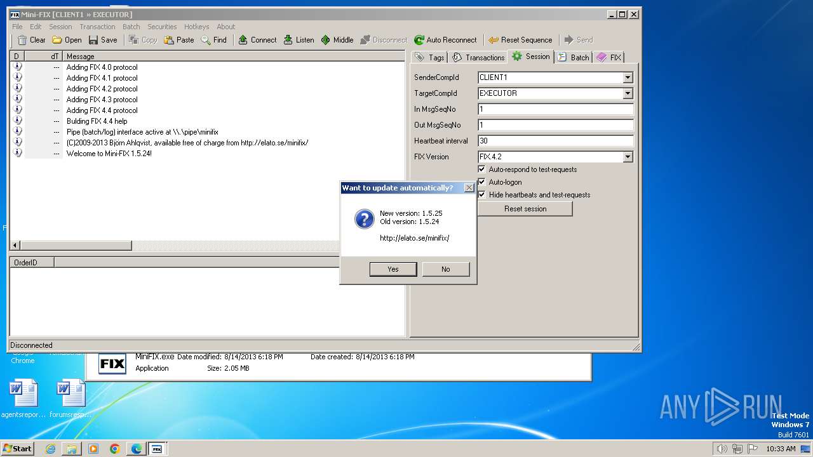Click the horizontal scrollbar thumb in message log
Image resolution: width=813 pixels, height=457 pixels.
(x=76, y=245)
